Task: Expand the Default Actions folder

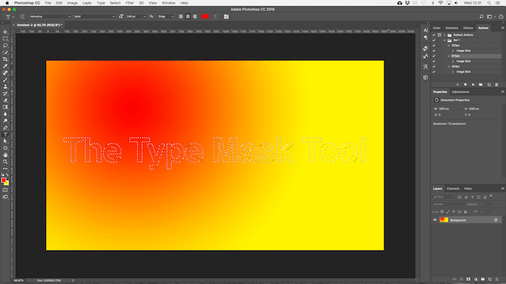Action: coord(444,35)
